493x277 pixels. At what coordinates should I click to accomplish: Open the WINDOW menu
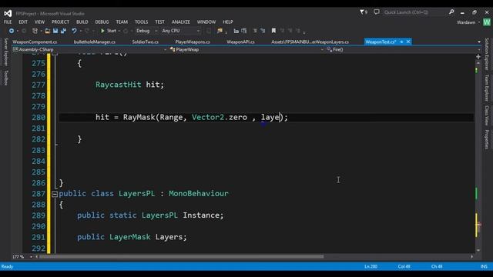point(206,22)
